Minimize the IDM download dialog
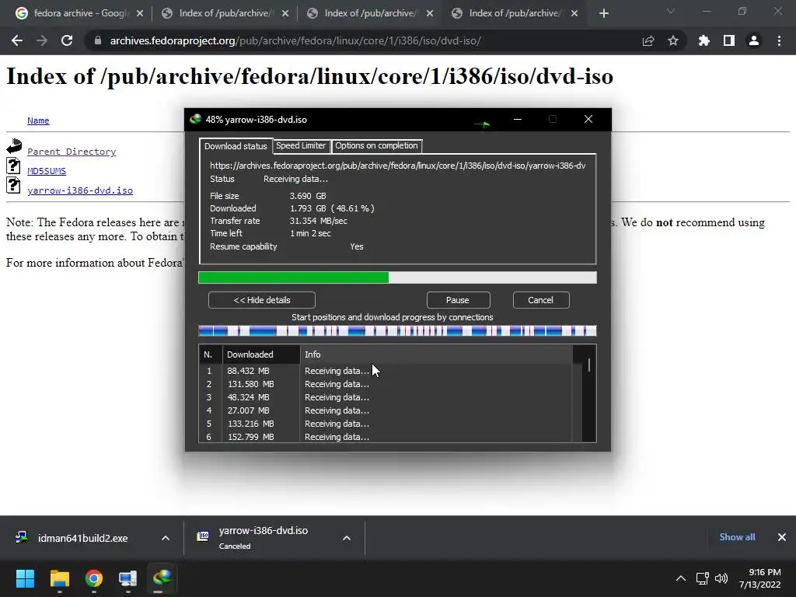Image resolution: width=796 pixels, height=597 pixels. (x=517, y=119)
